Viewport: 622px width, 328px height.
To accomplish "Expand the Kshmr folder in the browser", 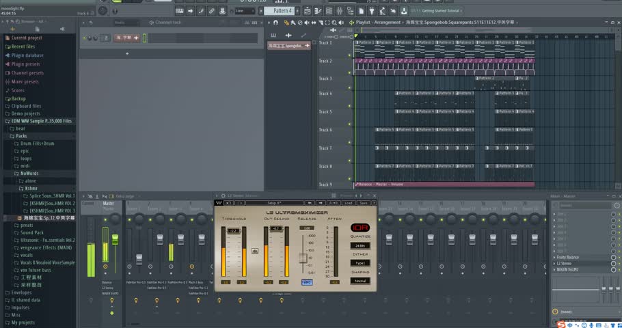I will 31,188.
